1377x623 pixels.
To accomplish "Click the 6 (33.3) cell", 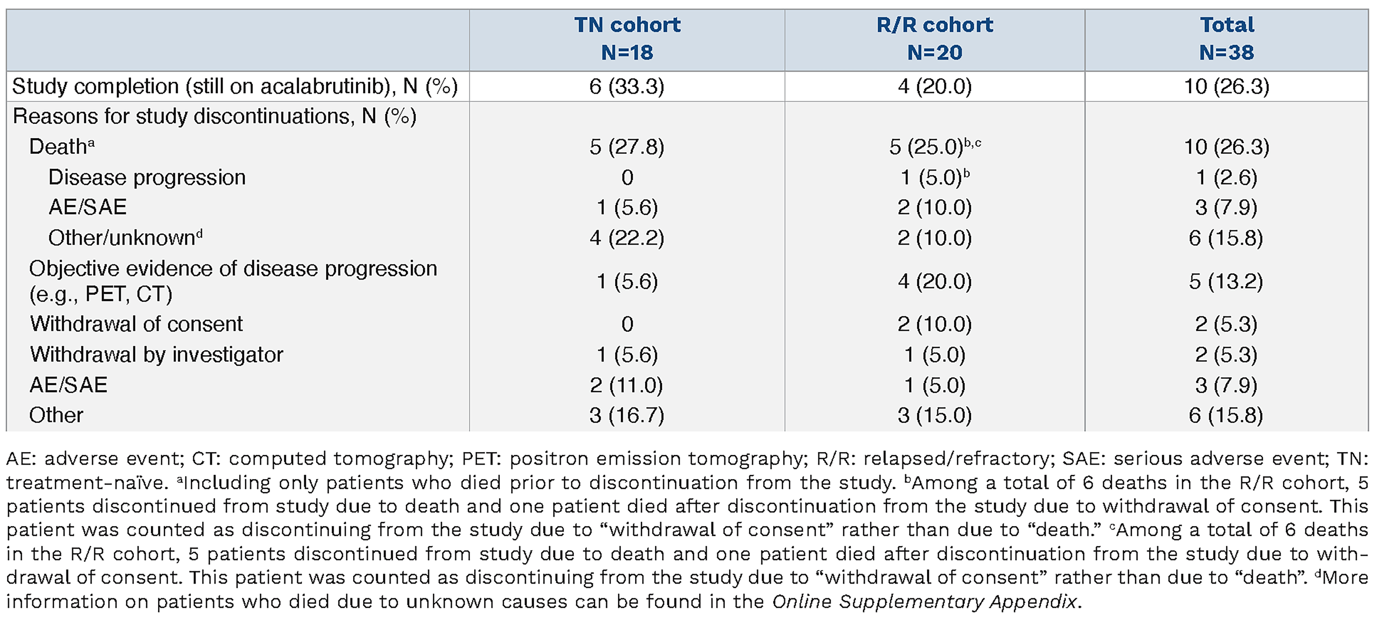I will [627, 86].
